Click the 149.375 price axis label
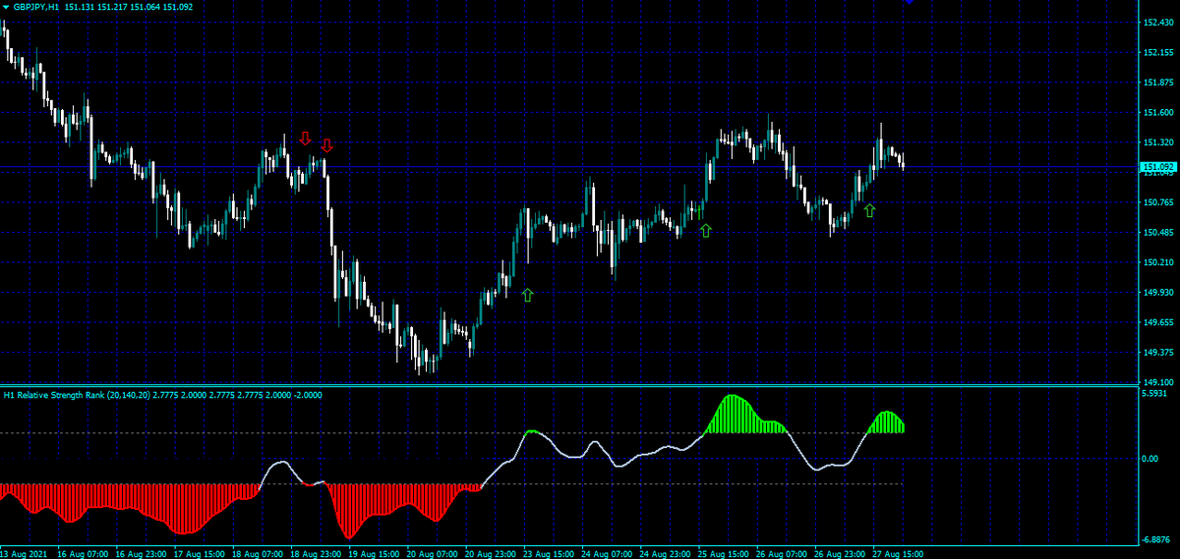1180x559 pixels. pos(1158,353)
